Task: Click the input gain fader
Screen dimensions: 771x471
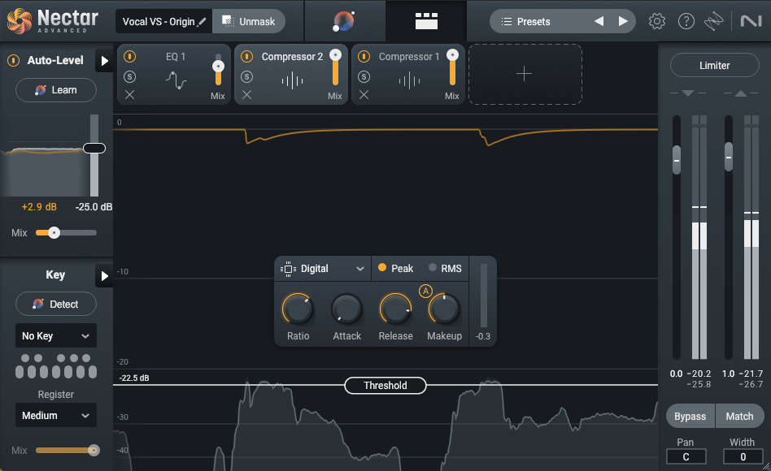Action: (x=677, y=160)
